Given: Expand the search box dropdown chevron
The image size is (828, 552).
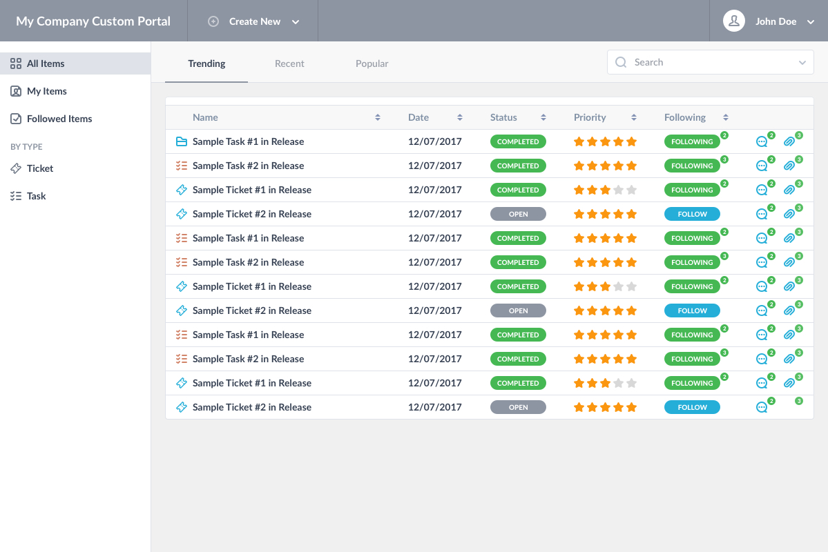Looking at the screenshot, I should pyautogui.click(x=802, y=63).
